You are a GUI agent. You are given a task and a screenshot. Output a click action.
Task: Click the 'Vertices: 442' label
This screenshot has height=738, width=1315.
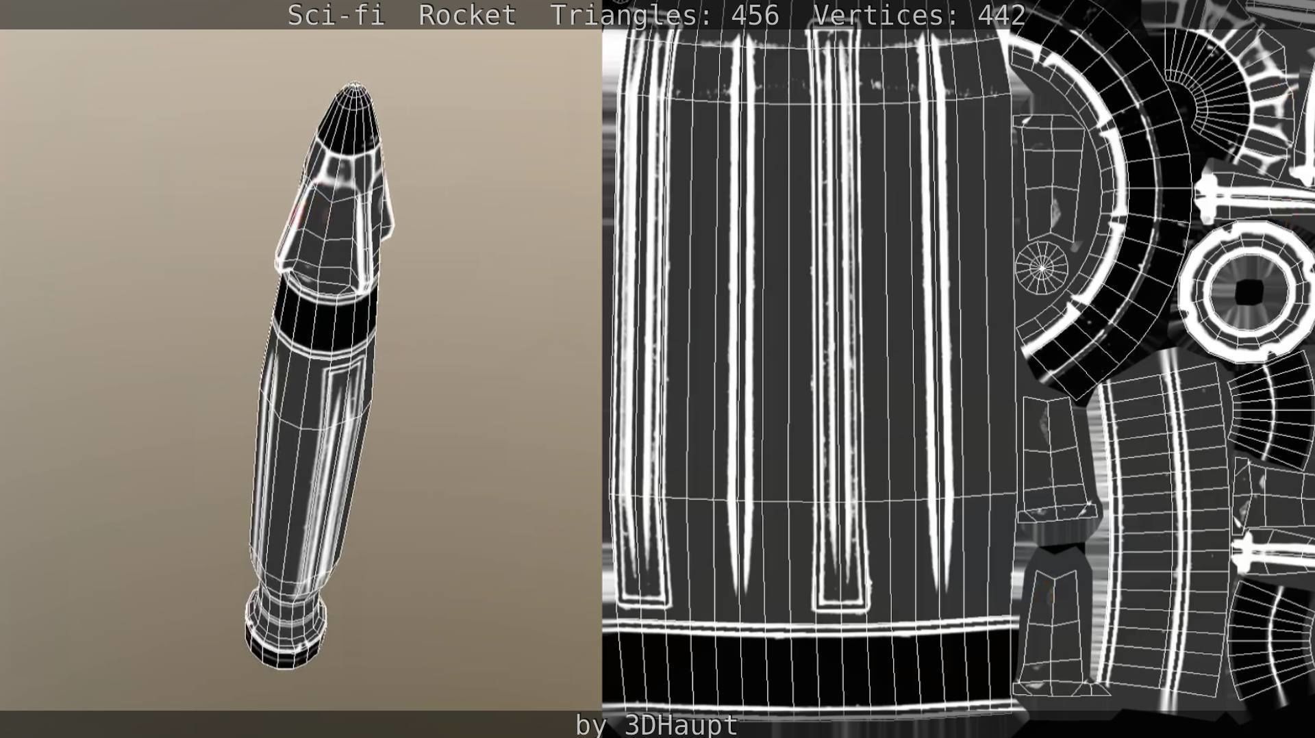[x=919, y=15]
